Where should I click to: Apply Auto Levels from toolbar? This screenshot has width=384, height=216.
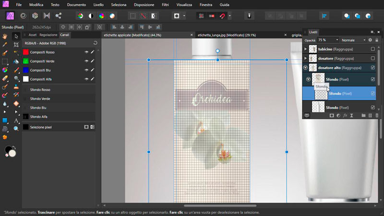(x=80, y=16)
